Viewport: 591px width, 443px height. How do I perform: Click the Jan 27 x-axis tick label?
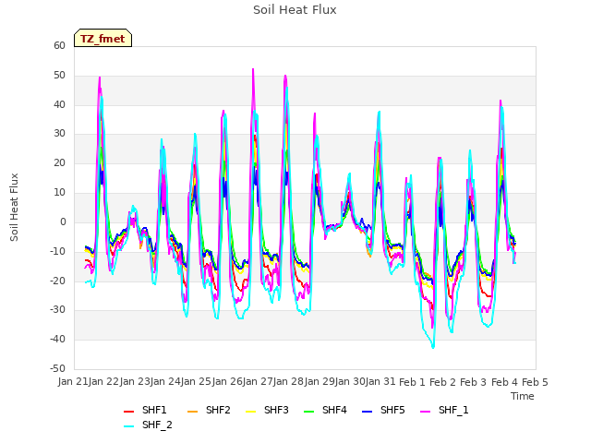(x=258, y=382)
